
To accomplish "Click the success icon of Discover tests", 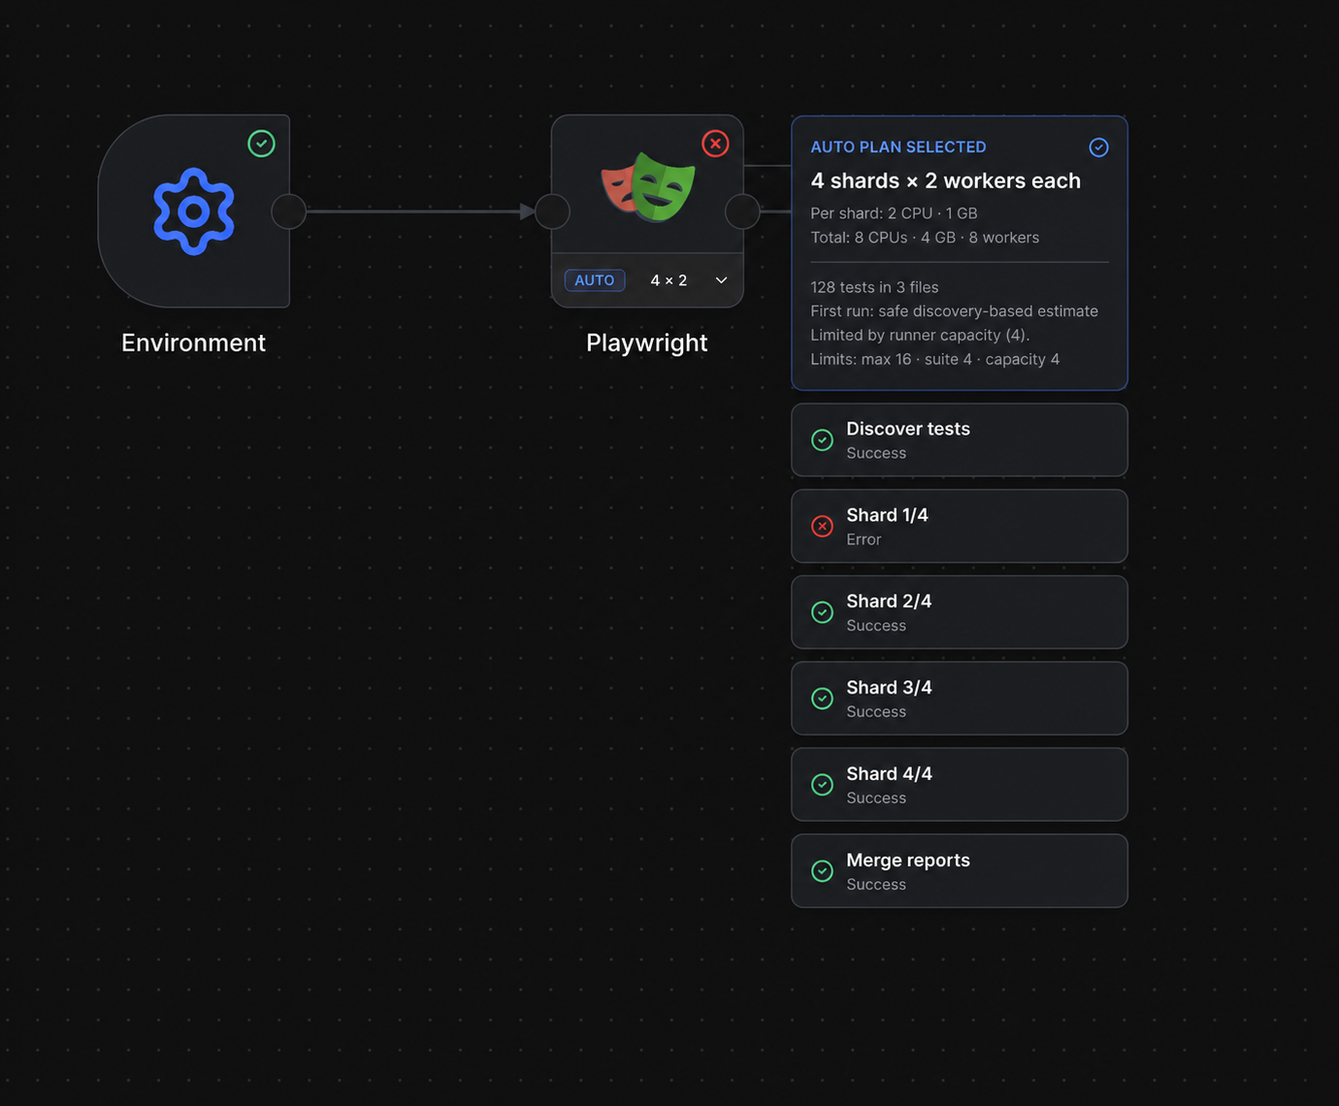I will (822, 440).
